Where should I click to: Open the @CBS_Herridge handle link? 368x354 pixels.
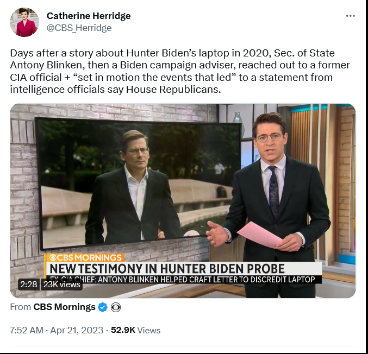(x=79, y=28)
